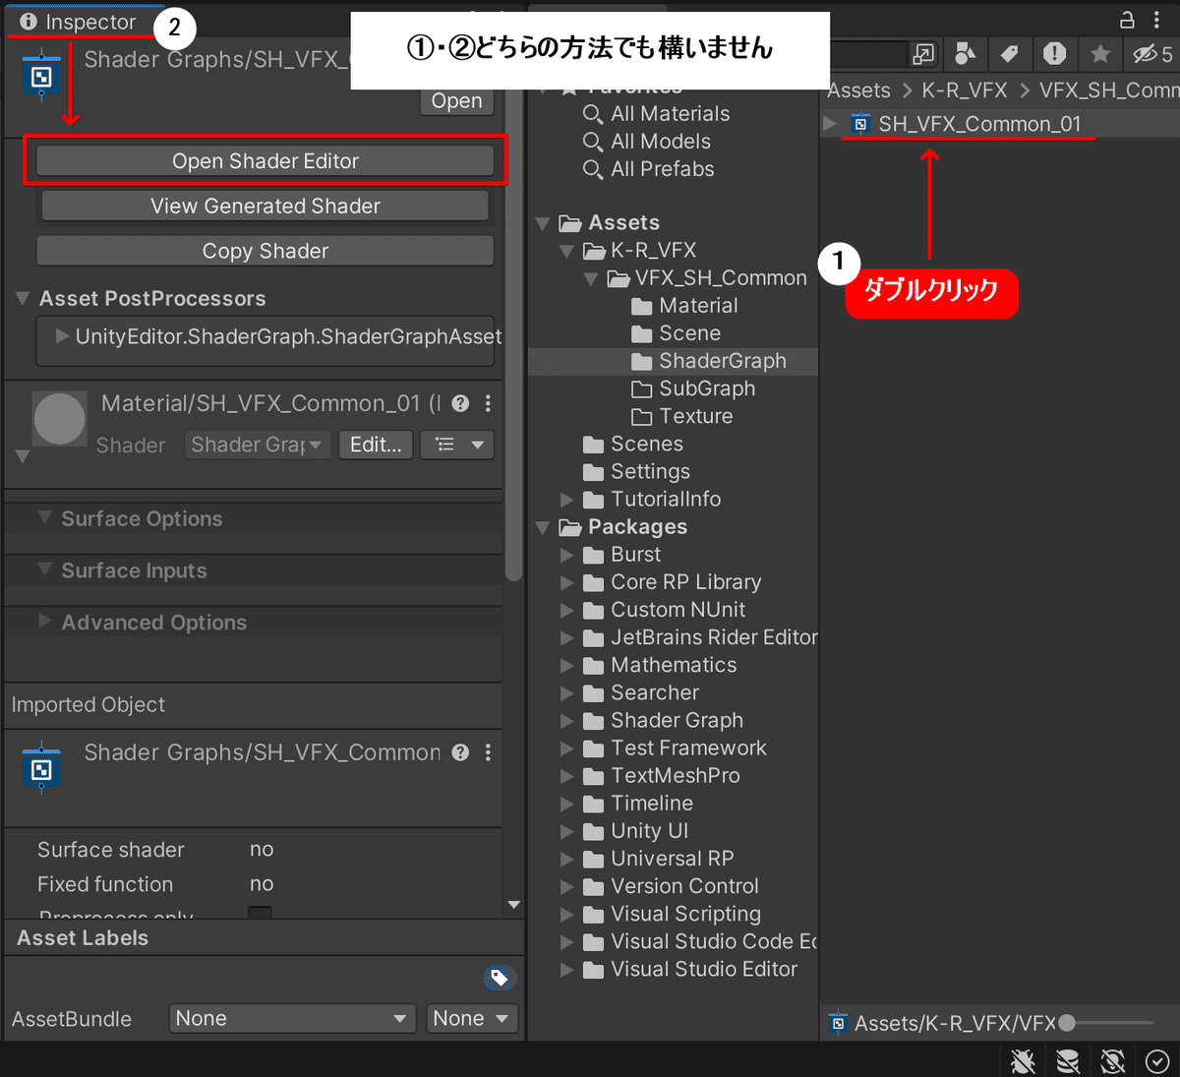
Task: Open the AssetBundle variant dropdown
Action: [472, 1018]
